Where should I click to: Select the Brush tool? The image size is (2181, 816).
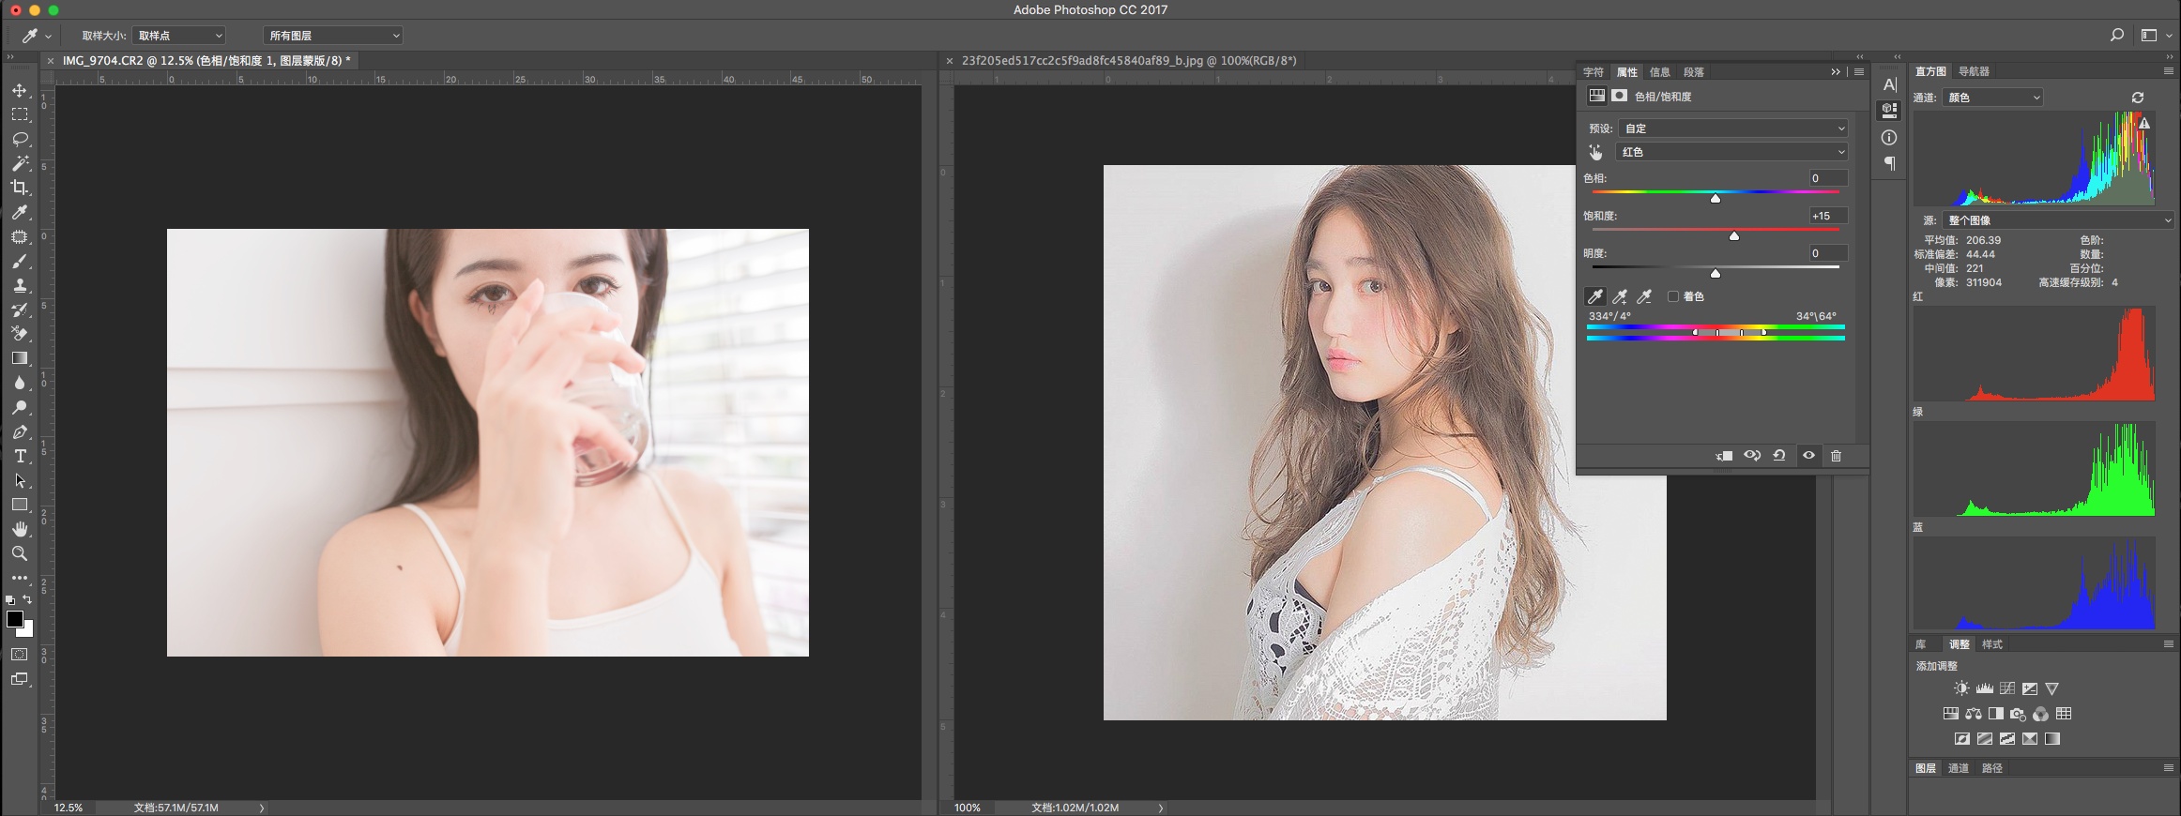tap(20, 261)
